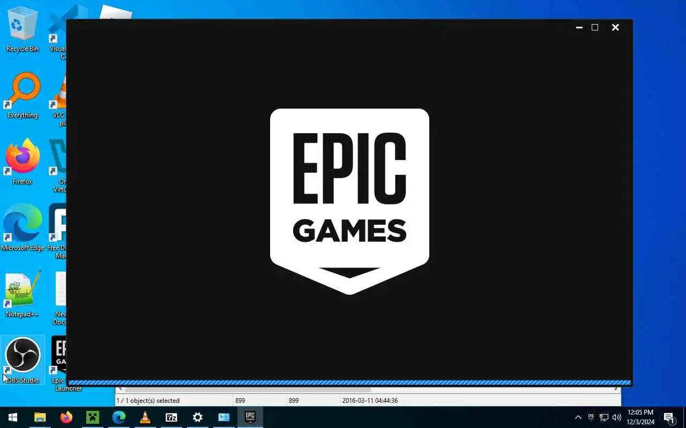686x428 pixels.
Task: Show hidden system tray icons
Action: 578,417
